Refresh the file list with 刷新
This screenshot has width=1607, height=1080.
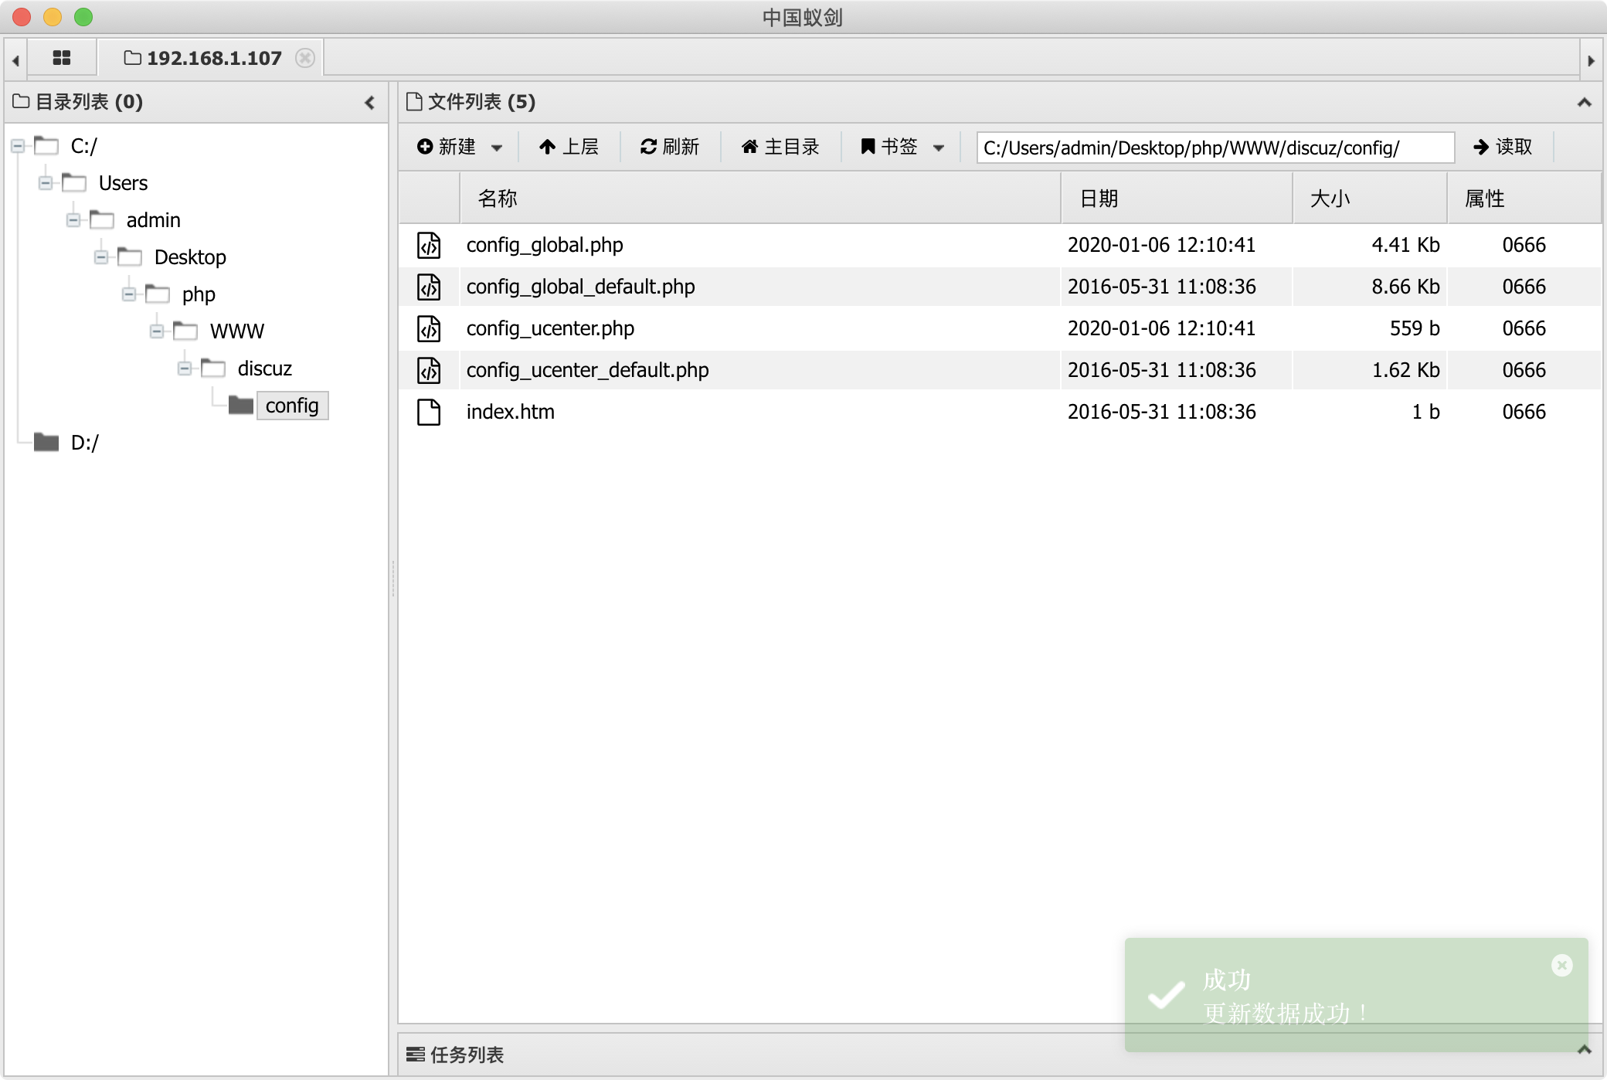pyautogui.click(x=670, y=147)
